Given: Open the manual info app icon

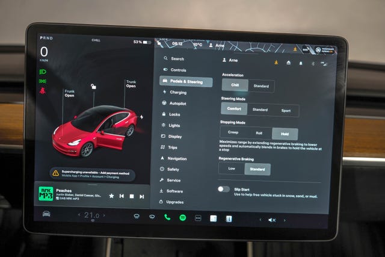Looking at the screenshot, I should click(229, 218).
